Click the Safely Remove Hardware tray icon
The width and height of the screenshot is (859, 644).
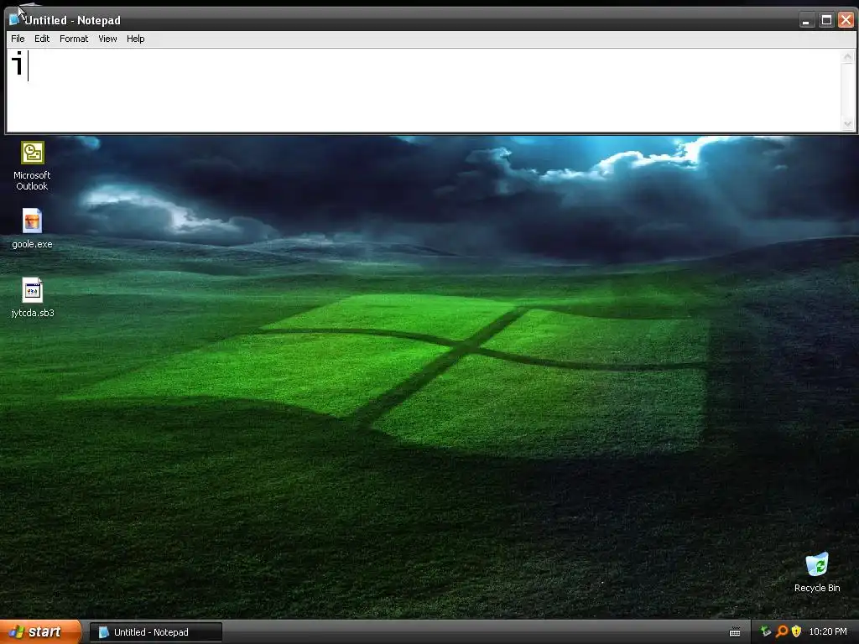766,631
